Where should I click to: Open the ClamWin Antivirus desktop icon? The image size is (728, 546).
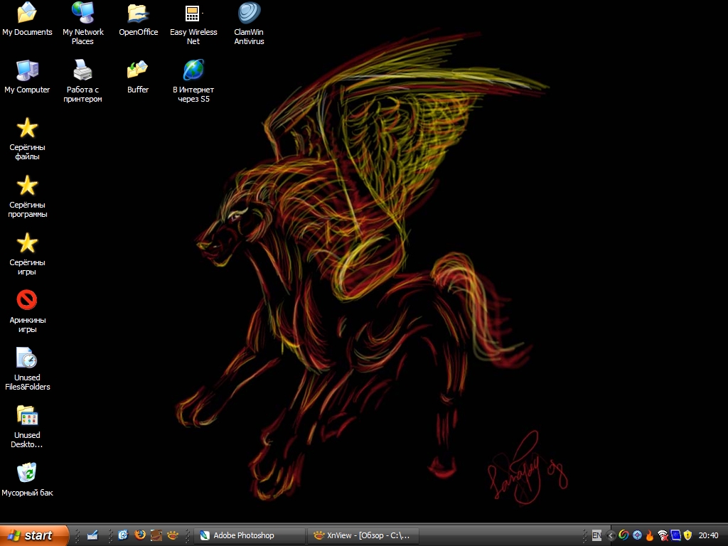tap(249, 14)
